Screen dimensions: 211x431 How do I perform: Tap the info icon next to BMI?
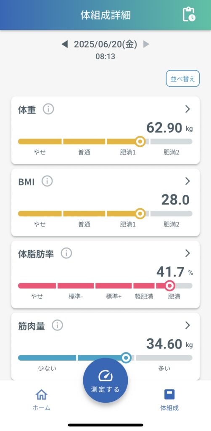tap(47, 181)
